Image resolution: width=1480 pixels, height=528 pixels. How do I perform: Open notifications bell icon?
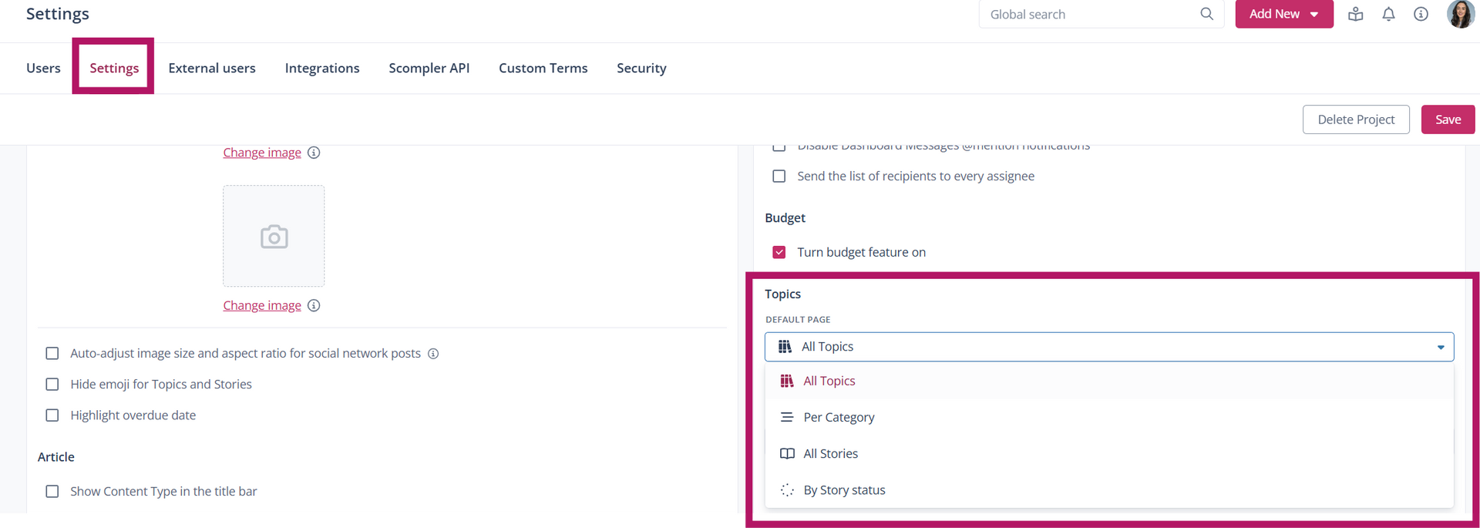click(x=1388, y=14)
